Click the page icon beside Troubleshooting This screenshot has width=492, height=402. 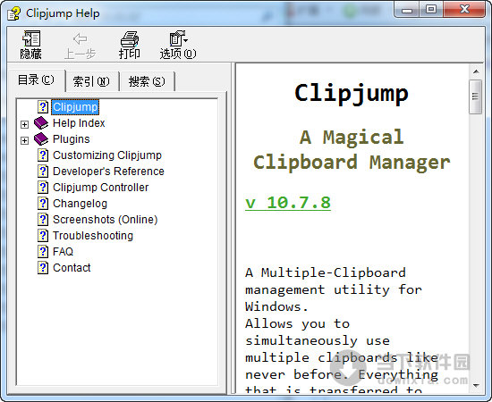43,236
